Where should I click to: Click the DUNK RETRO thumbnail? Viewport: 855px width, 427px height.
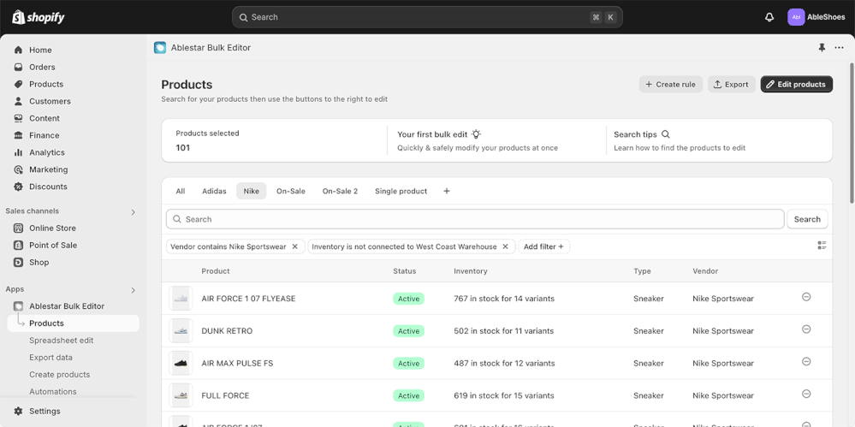click(x=181, y=330)
